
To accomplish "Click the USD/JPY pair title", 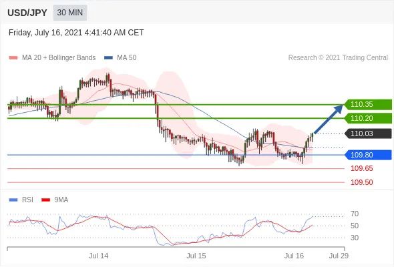I will tap(27, 13).
